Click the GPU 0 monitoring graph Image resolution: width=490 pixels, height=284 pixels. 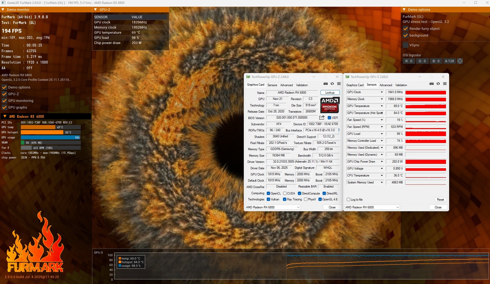301,266
